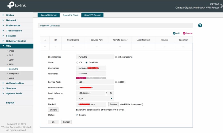223x134 pixels.
Task: Expand the Firewall menu section
Action: coord(17,36)
